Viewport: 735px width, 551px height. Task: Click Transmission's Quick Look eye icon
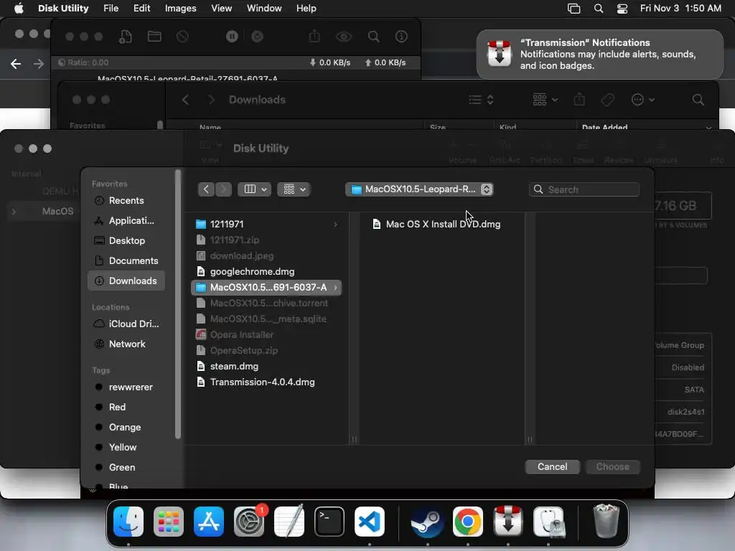pos(344,37)
